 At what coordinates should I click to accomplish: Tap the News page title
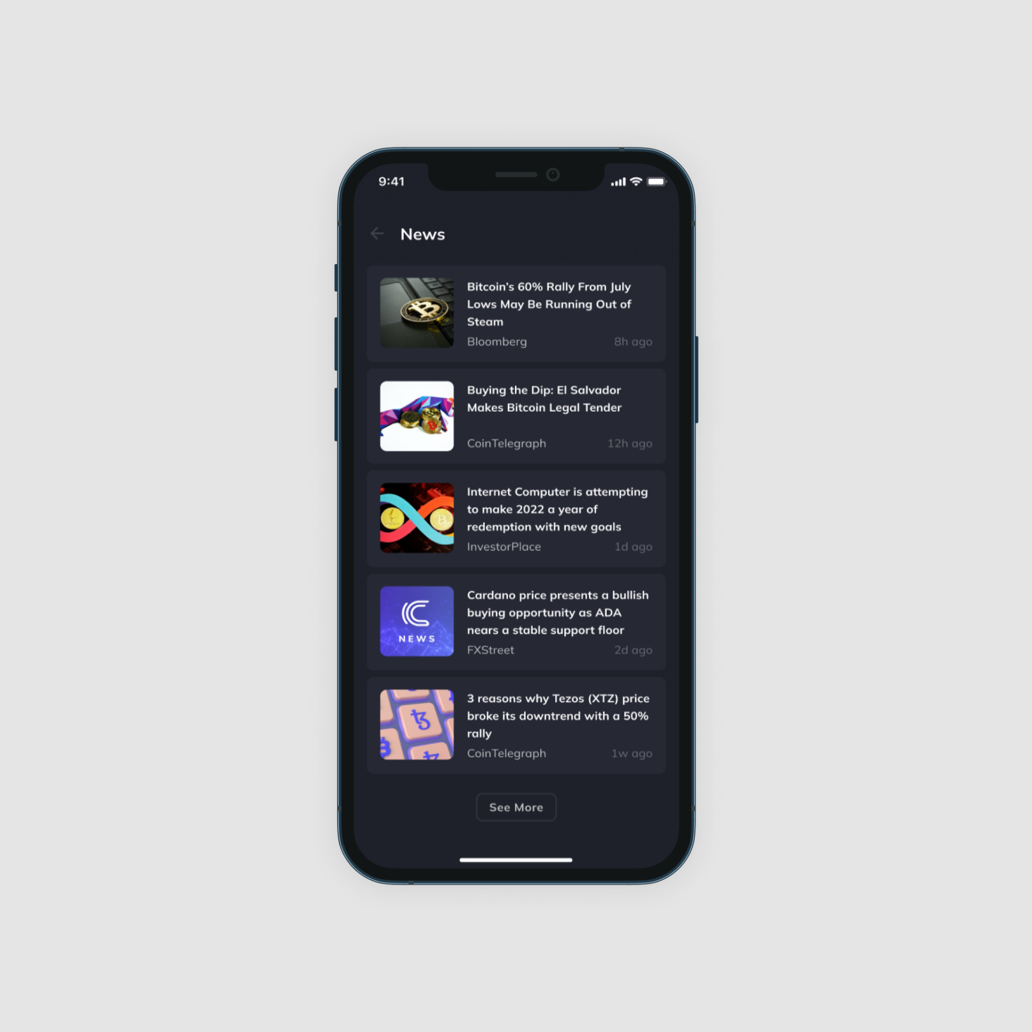(424, 235)
